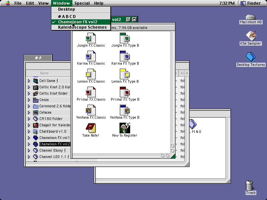Expand the Cell Game ƒ folder
The height and width of the screenshot is (200, 267).
[29, 81]
